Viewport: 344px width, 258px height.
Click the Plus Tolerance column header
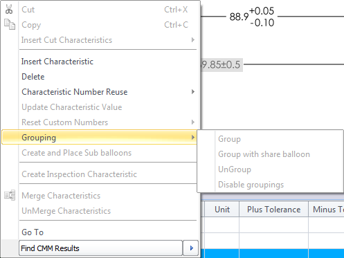click(x=273, y=209)
